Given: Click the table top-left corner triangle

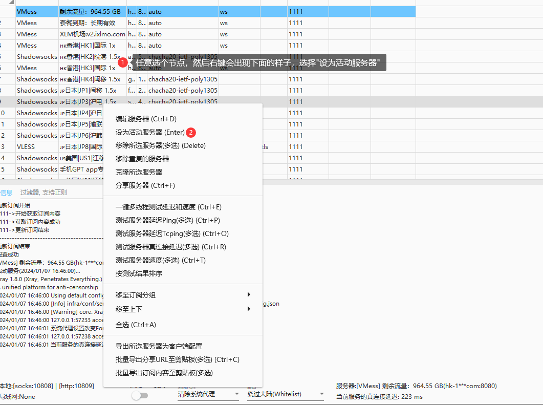Looking at the screenshot, I should pos(11,3).
